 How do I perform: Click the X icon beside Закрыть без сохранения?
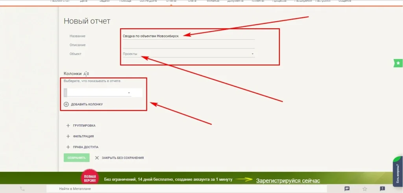tap(97, 158)
